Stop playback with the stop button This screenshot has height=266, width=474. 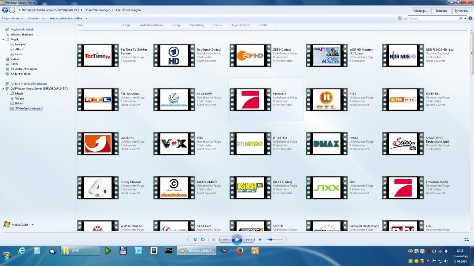tap(214, 239)
